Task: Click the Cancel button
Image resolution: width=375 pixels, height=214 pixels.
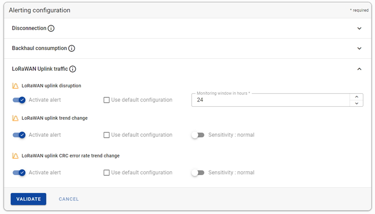Action: [x=69, y=199]
